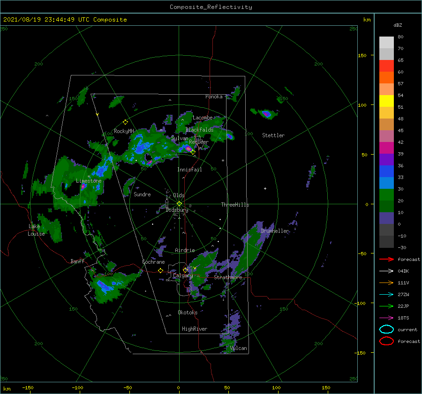Click the Vulcan label
This screenshot has height=394, width=422.
point(238,348)
